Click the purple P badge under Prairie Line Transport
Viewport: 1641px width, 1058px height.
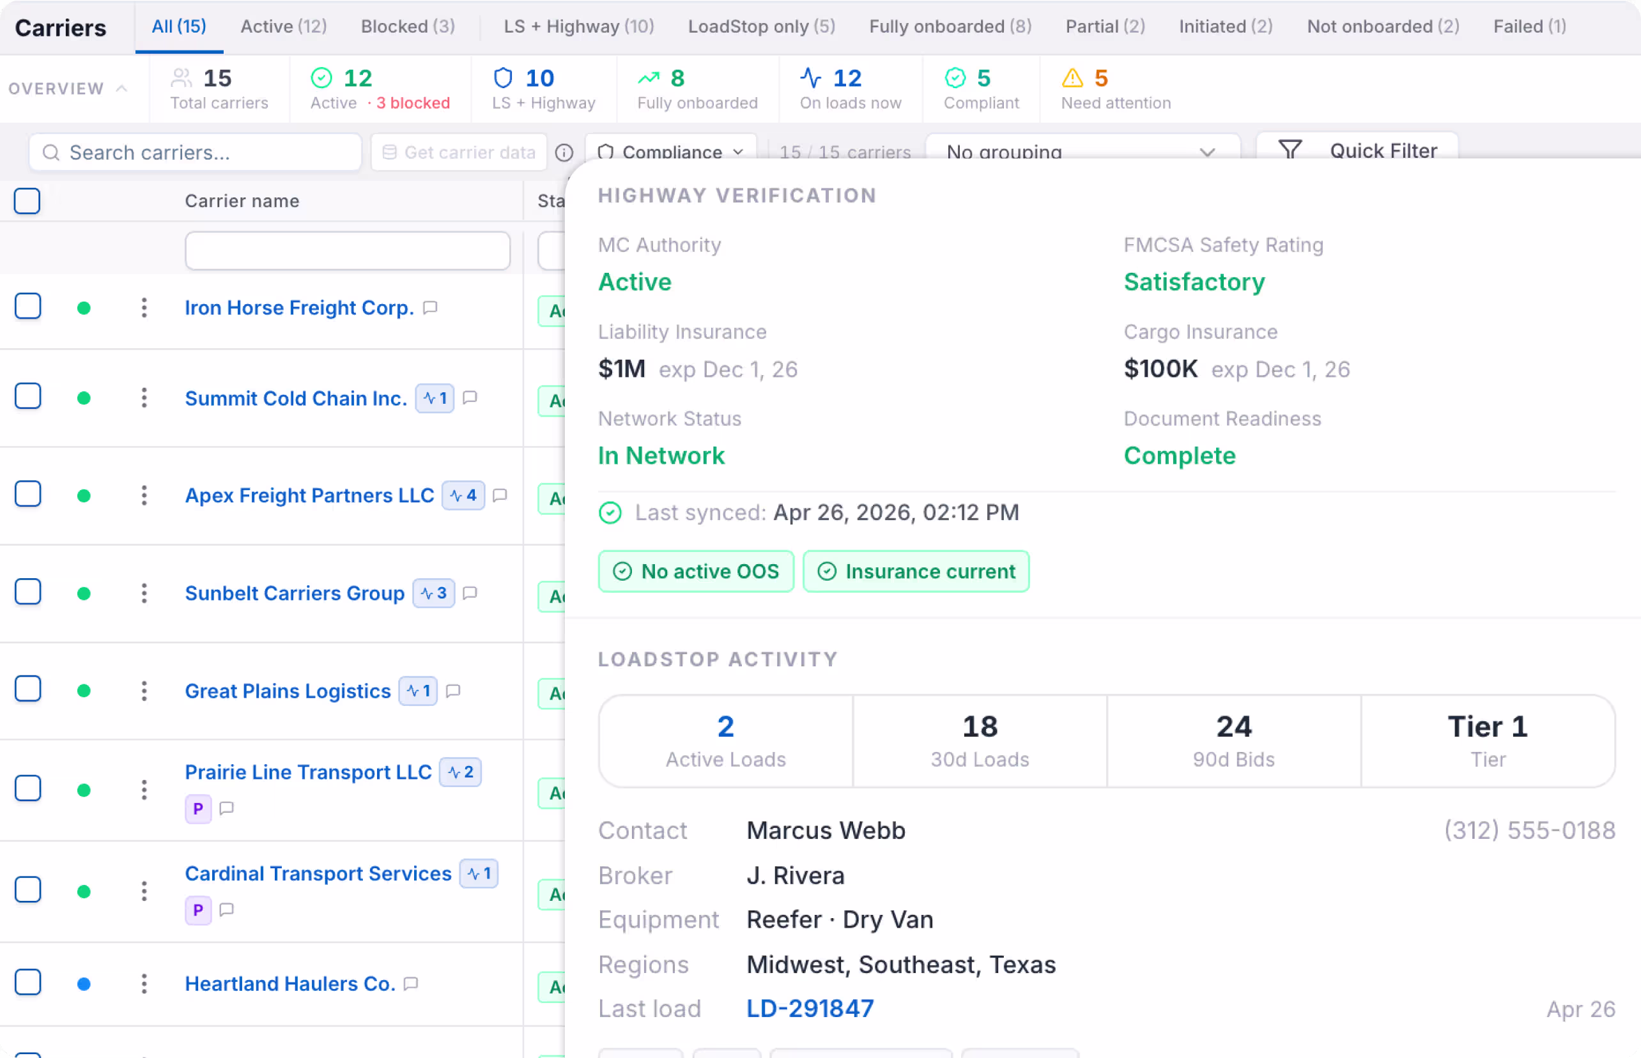tap(198, 809)
